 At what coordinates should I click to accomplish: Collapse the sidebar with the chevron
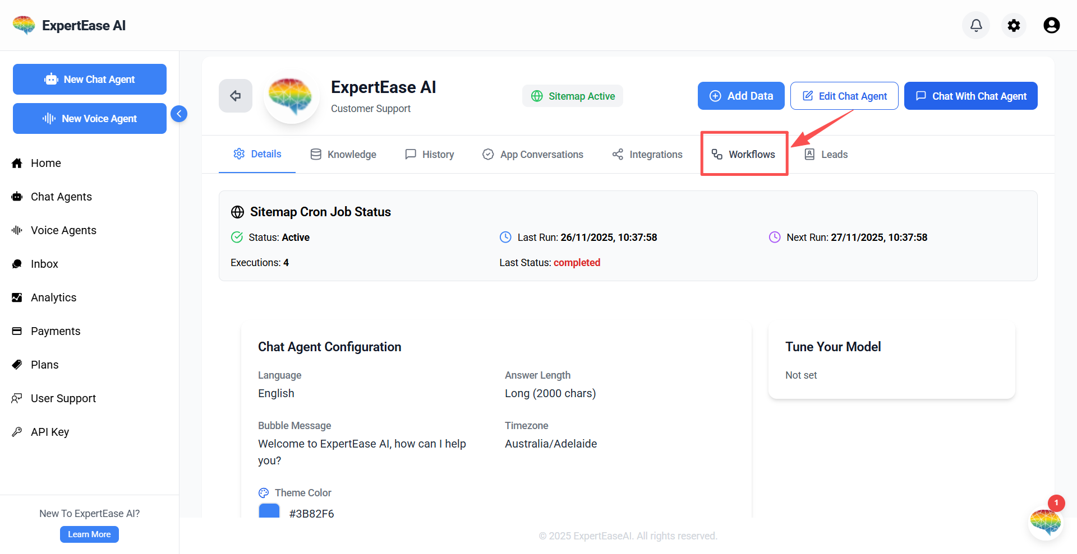tap(179, 114)
